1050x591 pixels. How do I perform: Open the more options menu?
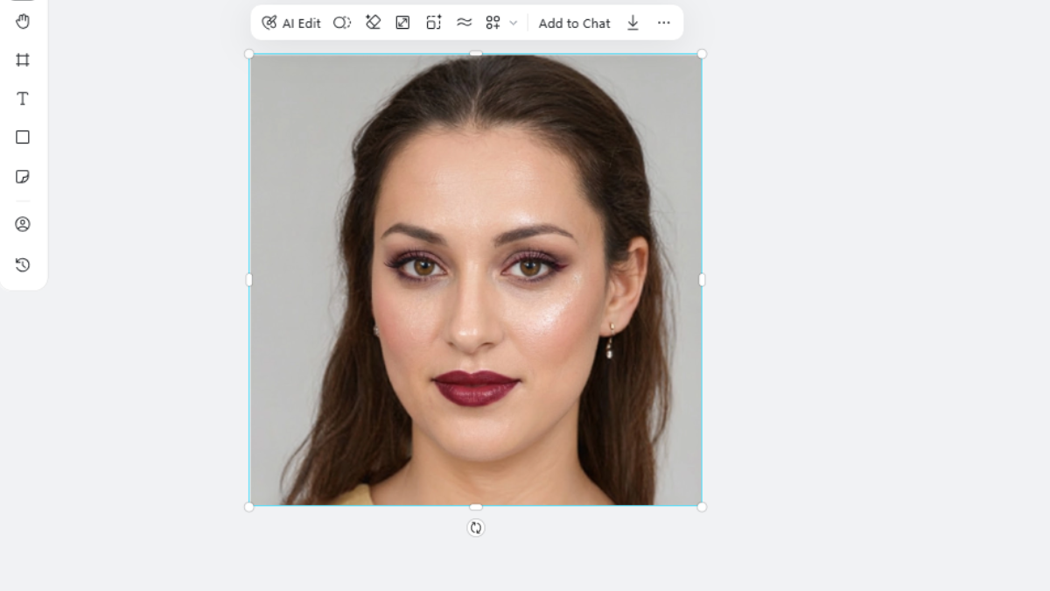pyautogui.click(x=663, y=23)
